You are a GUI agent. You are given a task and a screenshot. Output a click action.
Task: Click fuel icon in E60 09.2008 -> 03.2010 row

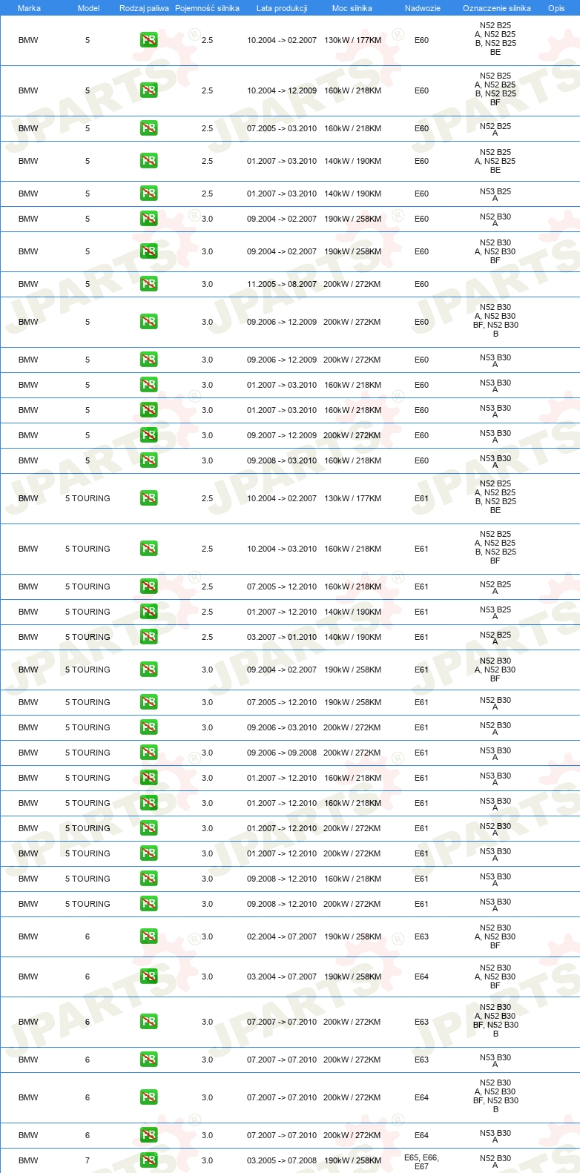point(148,460)
